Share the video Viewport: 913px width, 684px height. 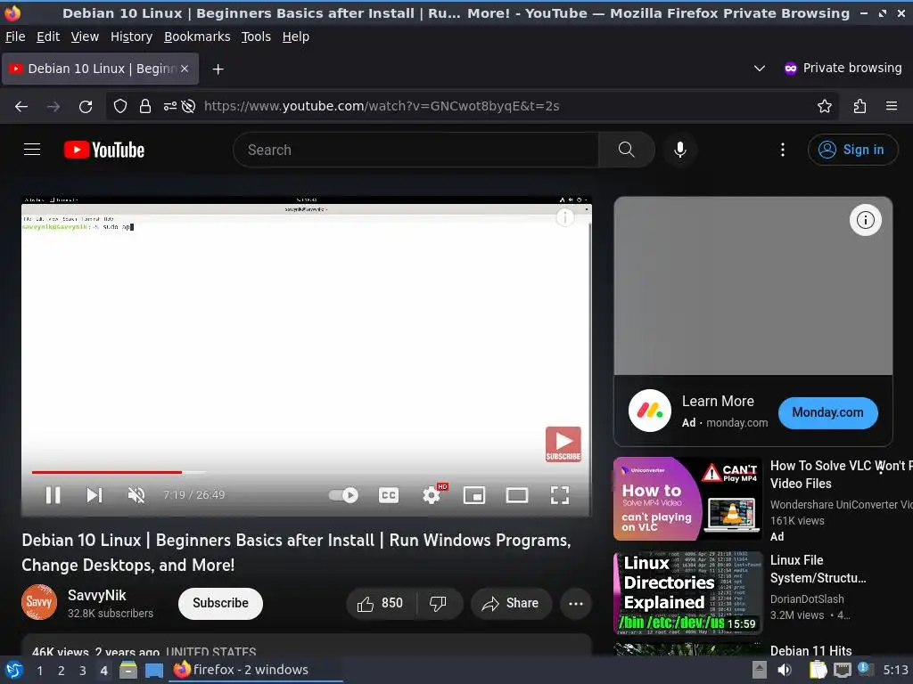click(511, 603)
